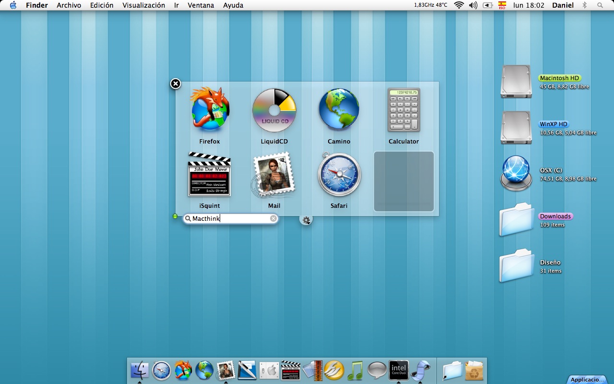
Task: Click the green music note in the Dock
Action: (355, 371)
